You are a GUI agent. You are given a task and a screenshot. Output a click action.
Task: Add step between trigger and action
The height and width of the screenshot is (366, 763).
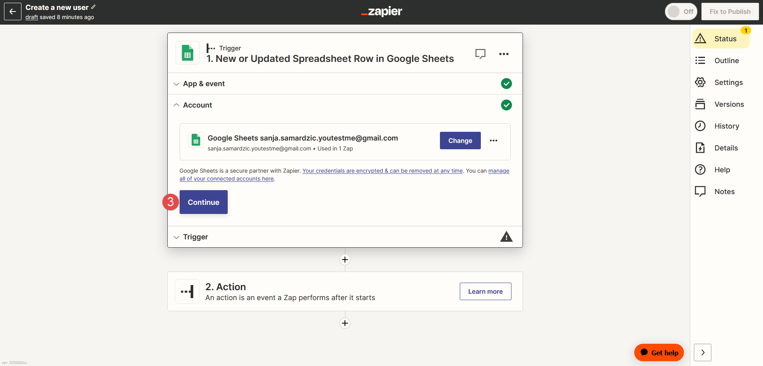coord(345,260)
